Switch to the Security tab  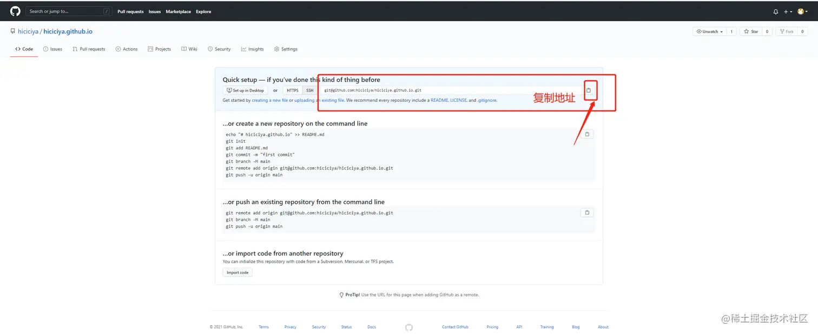coord(219,49)
